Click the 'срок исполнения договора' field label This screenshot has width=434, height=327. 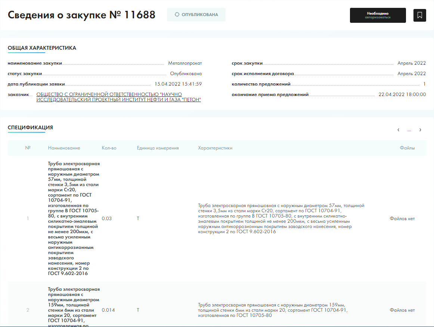pyautogui.click(x=263, y=74)
